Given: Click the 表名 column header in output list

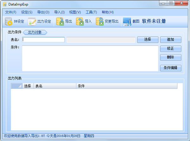Looking at the screenshot, I should pos(55,86).
